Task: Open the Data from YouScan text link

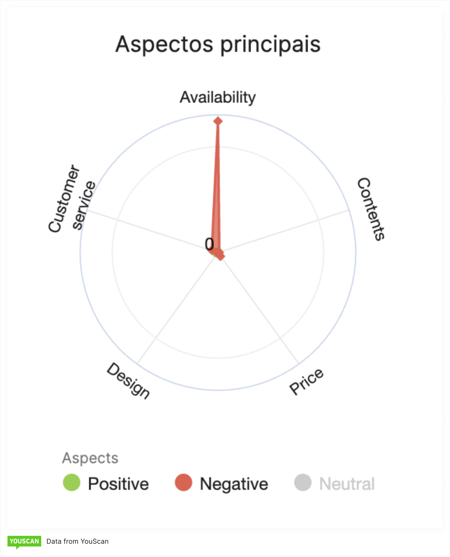Action: coord(77,541)
